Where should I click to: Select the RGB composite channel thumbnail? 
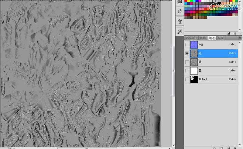point(194,45)
